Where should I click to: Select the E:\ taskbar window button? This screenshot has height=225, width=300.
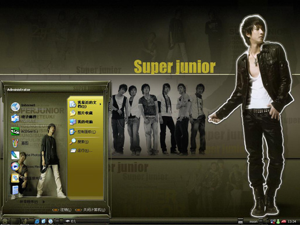(x=86, y=221)
